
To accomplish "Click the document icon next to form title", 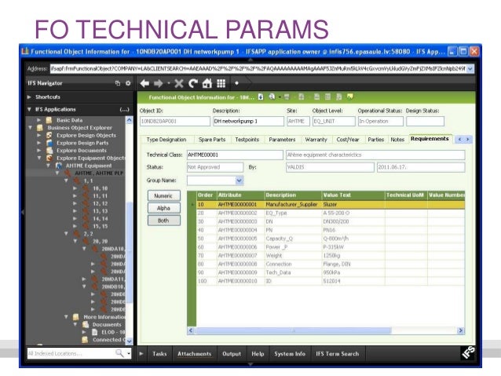I will click(x=261, y=97).
